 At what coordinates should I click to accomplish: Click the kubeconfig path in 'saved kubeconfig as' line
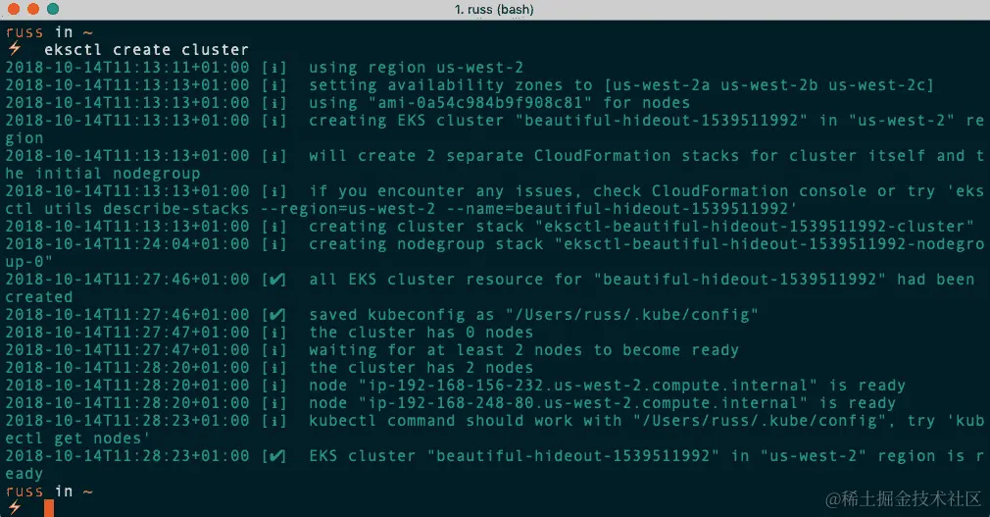[x=631, y=315]
